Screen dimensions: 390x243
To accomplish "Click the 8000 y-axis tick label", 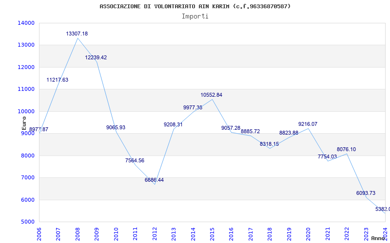I will 28,156.
